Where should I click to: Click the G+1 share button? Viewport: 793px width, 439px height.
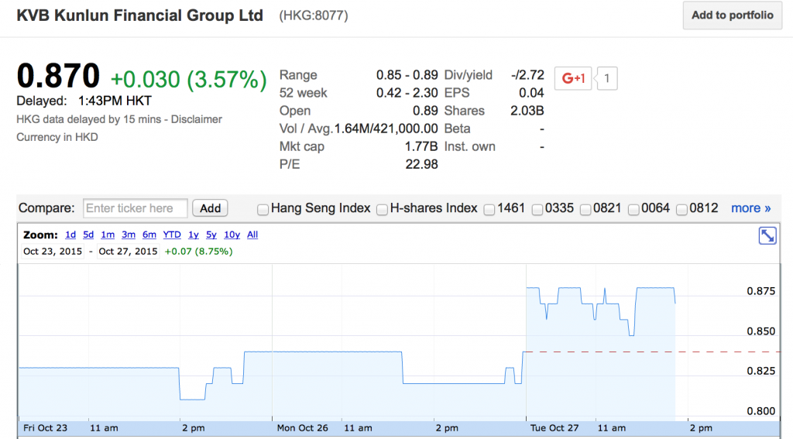[x=573, y=78]
